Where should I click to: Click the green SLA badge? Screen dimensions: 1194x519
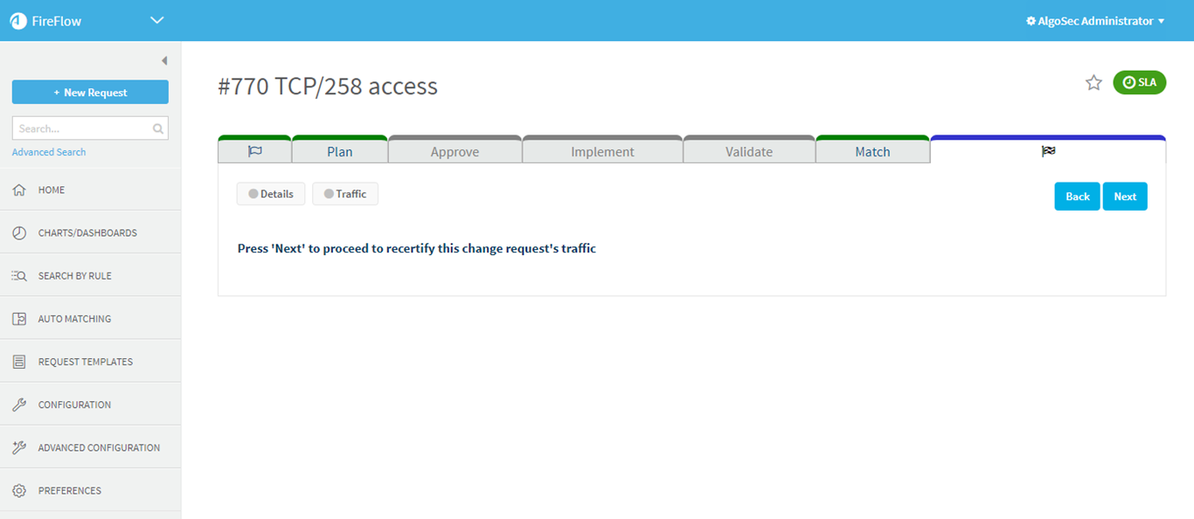1139,83
